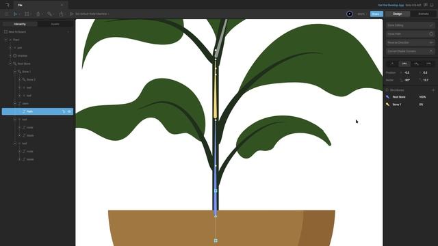Click the lock icon on Path row

[x=64, y=111]
